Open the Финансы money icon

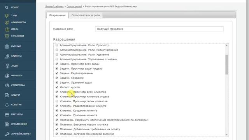7,75
